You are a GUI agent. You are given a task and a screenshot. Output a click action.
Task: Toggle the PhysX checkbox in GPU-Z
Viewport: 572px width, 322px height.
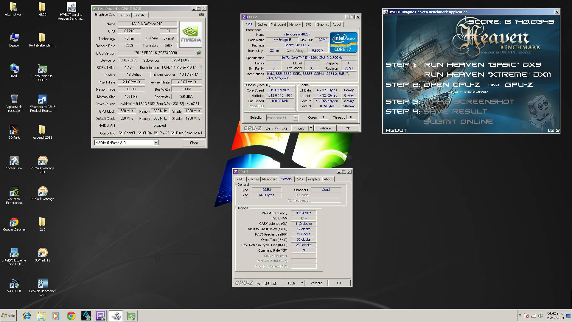[156, 133]
